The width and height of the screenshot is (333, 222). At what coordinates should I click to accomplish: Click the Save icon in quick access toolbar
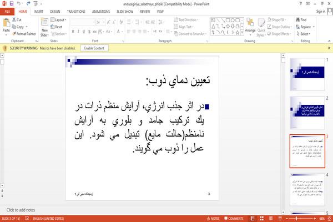click(12, 3)
